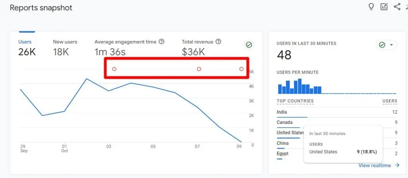This screenshot has height=178, width=408.
Task: Open the customize report chart icon
Action: tap(384, 7)
